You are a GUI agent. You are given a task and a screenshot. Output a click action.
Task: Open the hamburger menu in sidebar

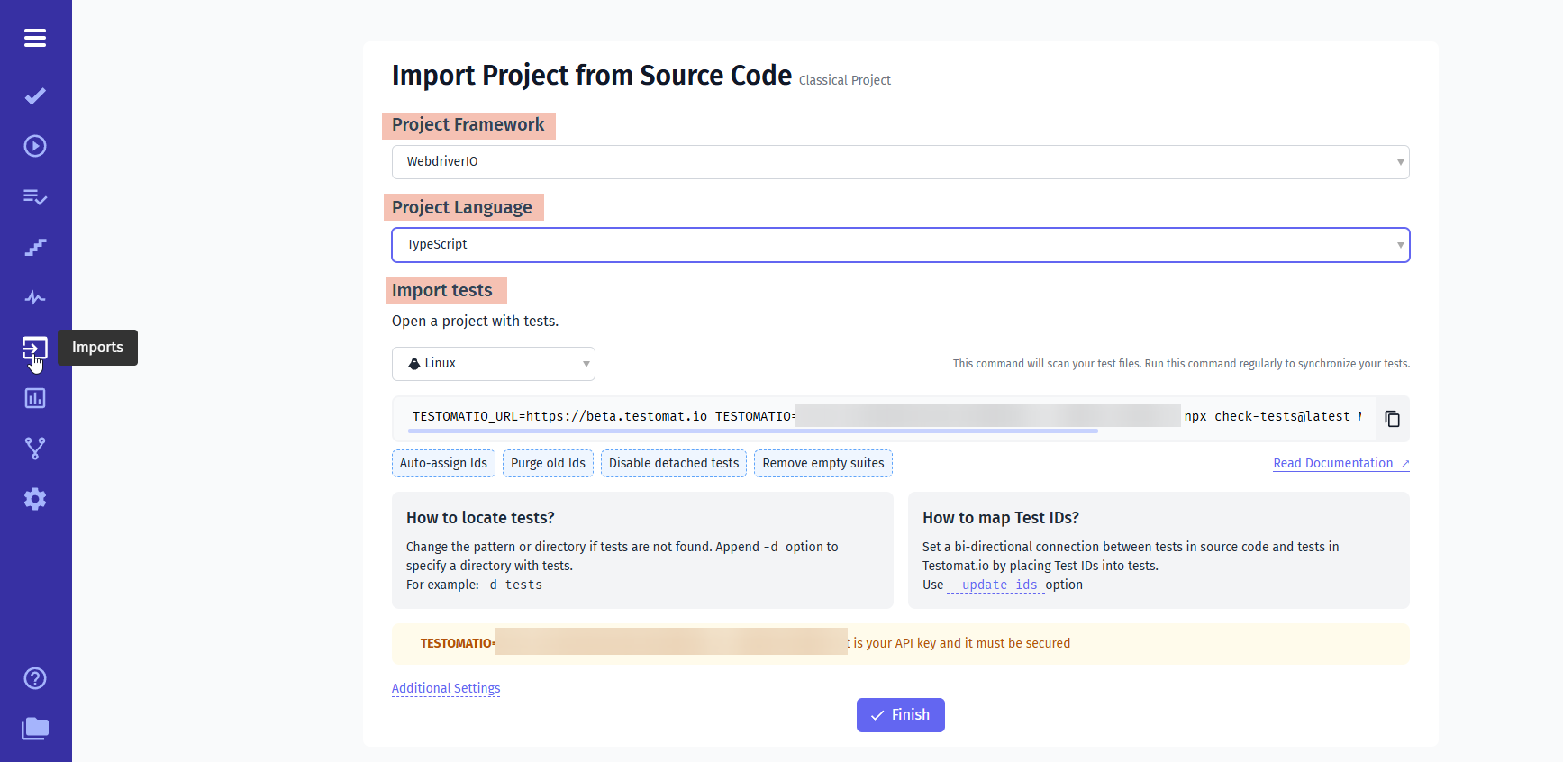[35, 38]
